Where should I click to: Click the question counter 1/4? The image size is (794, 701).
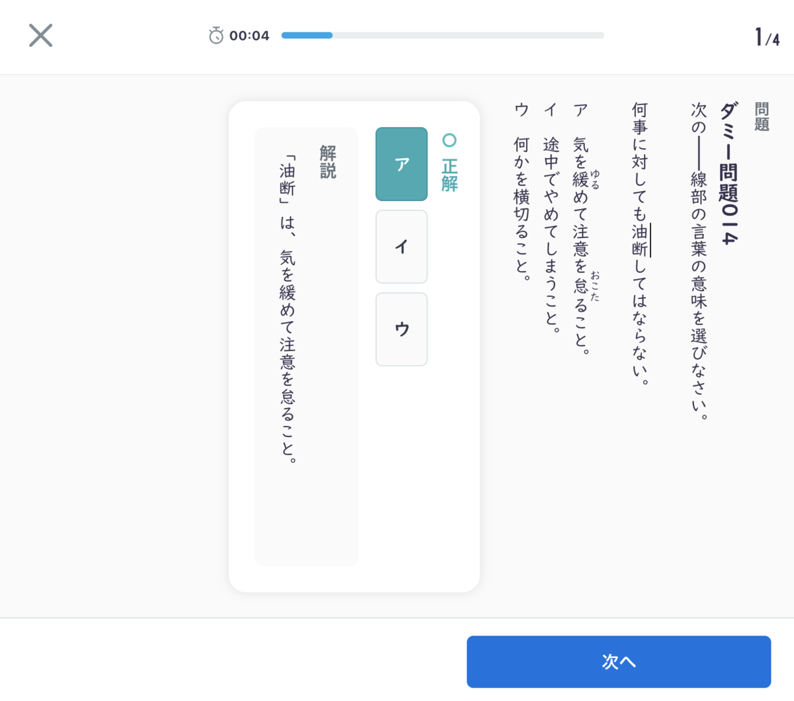tap(766, 35)
